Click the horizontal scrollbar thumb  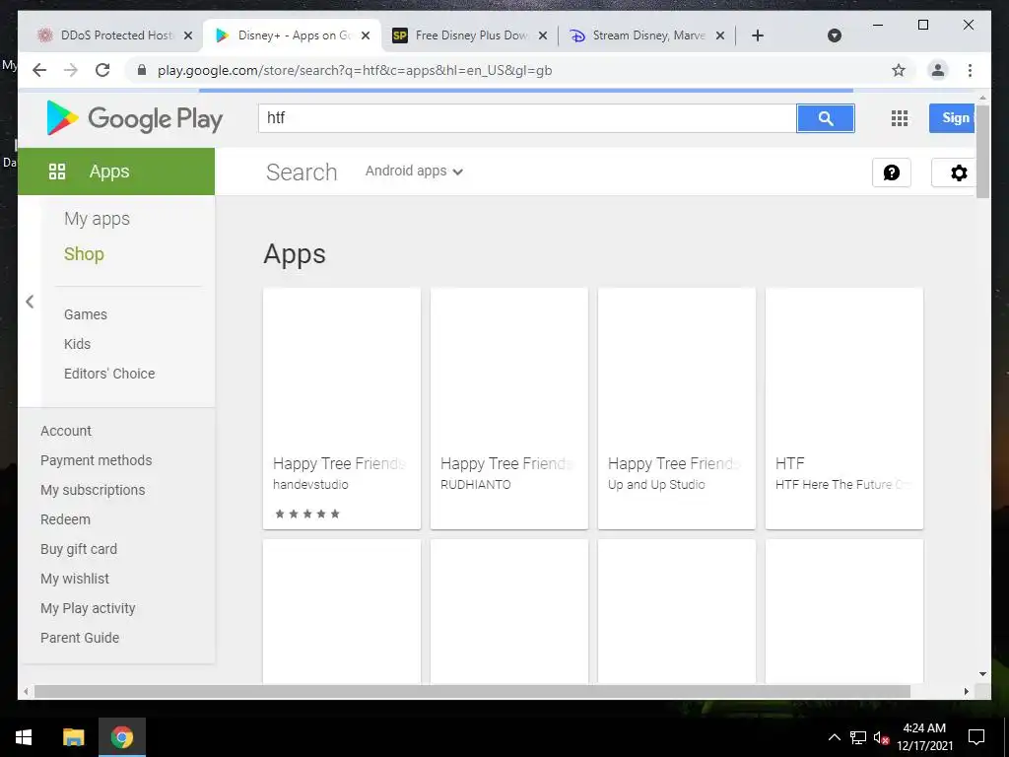coord(472,691)
